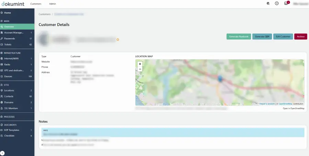Click the Internet/WAN globe icon

2,58
